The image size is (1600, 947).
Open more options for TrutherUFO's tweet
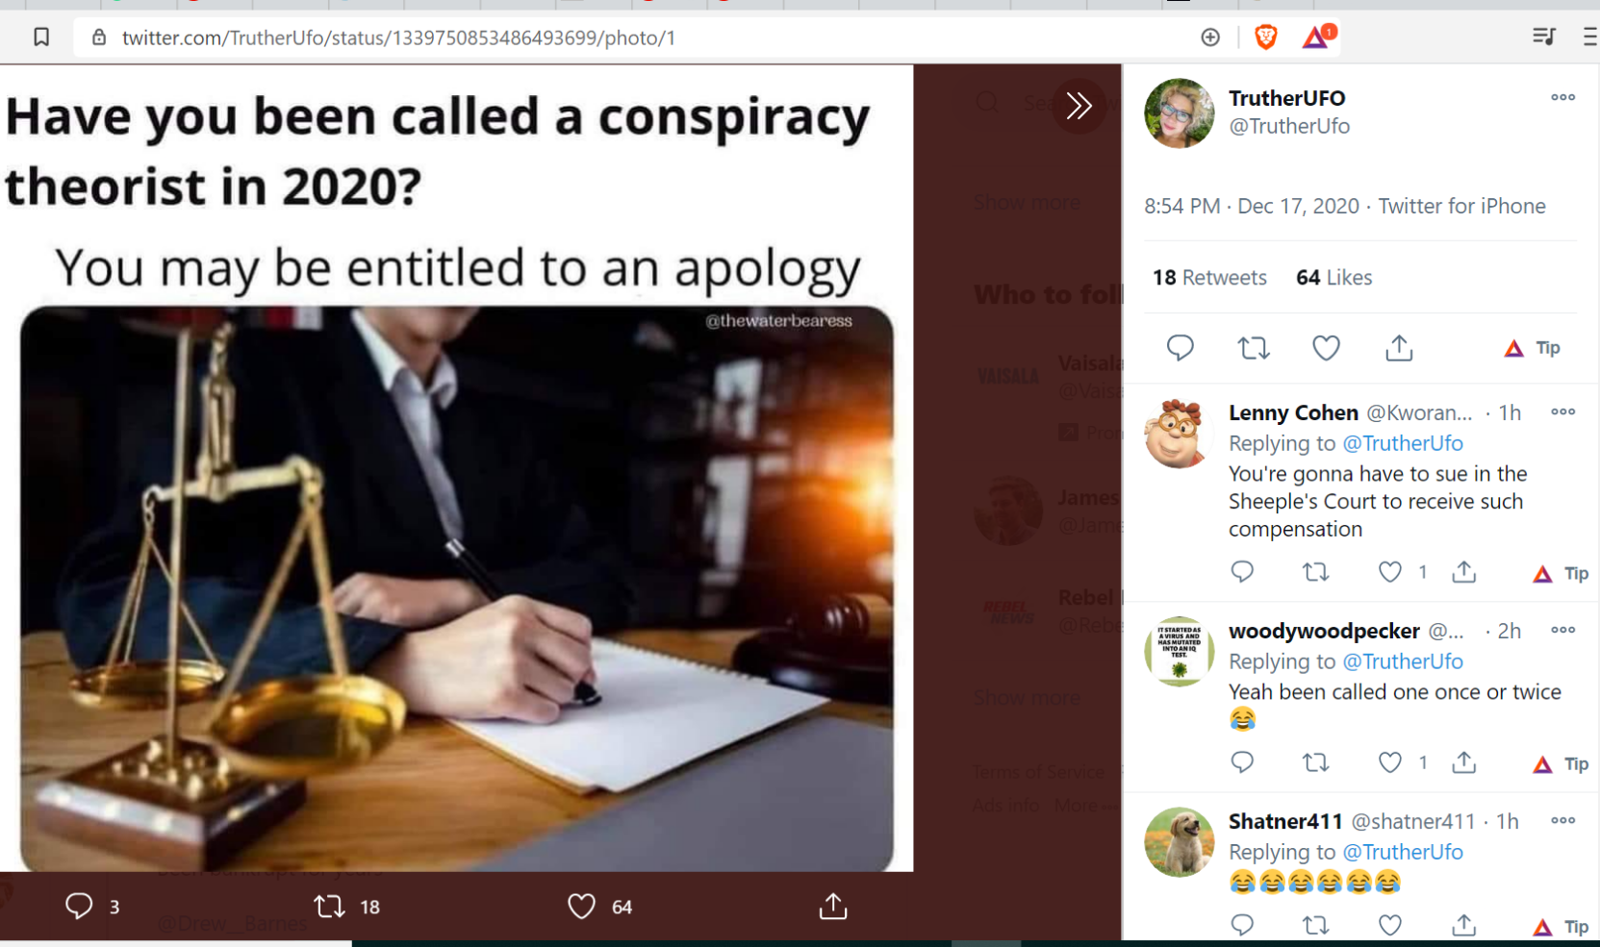(1562, 97)
